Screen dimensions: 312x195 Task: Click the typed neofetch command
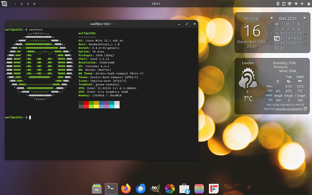(x=36, y=30)
